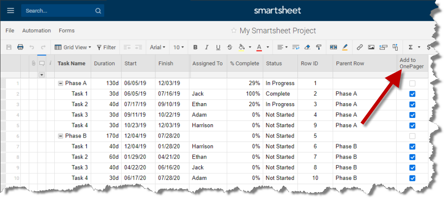This screenshot has height=198, width=444.
Task: Click the Insert Hyperlink icon
Action: tap(360, 47)
